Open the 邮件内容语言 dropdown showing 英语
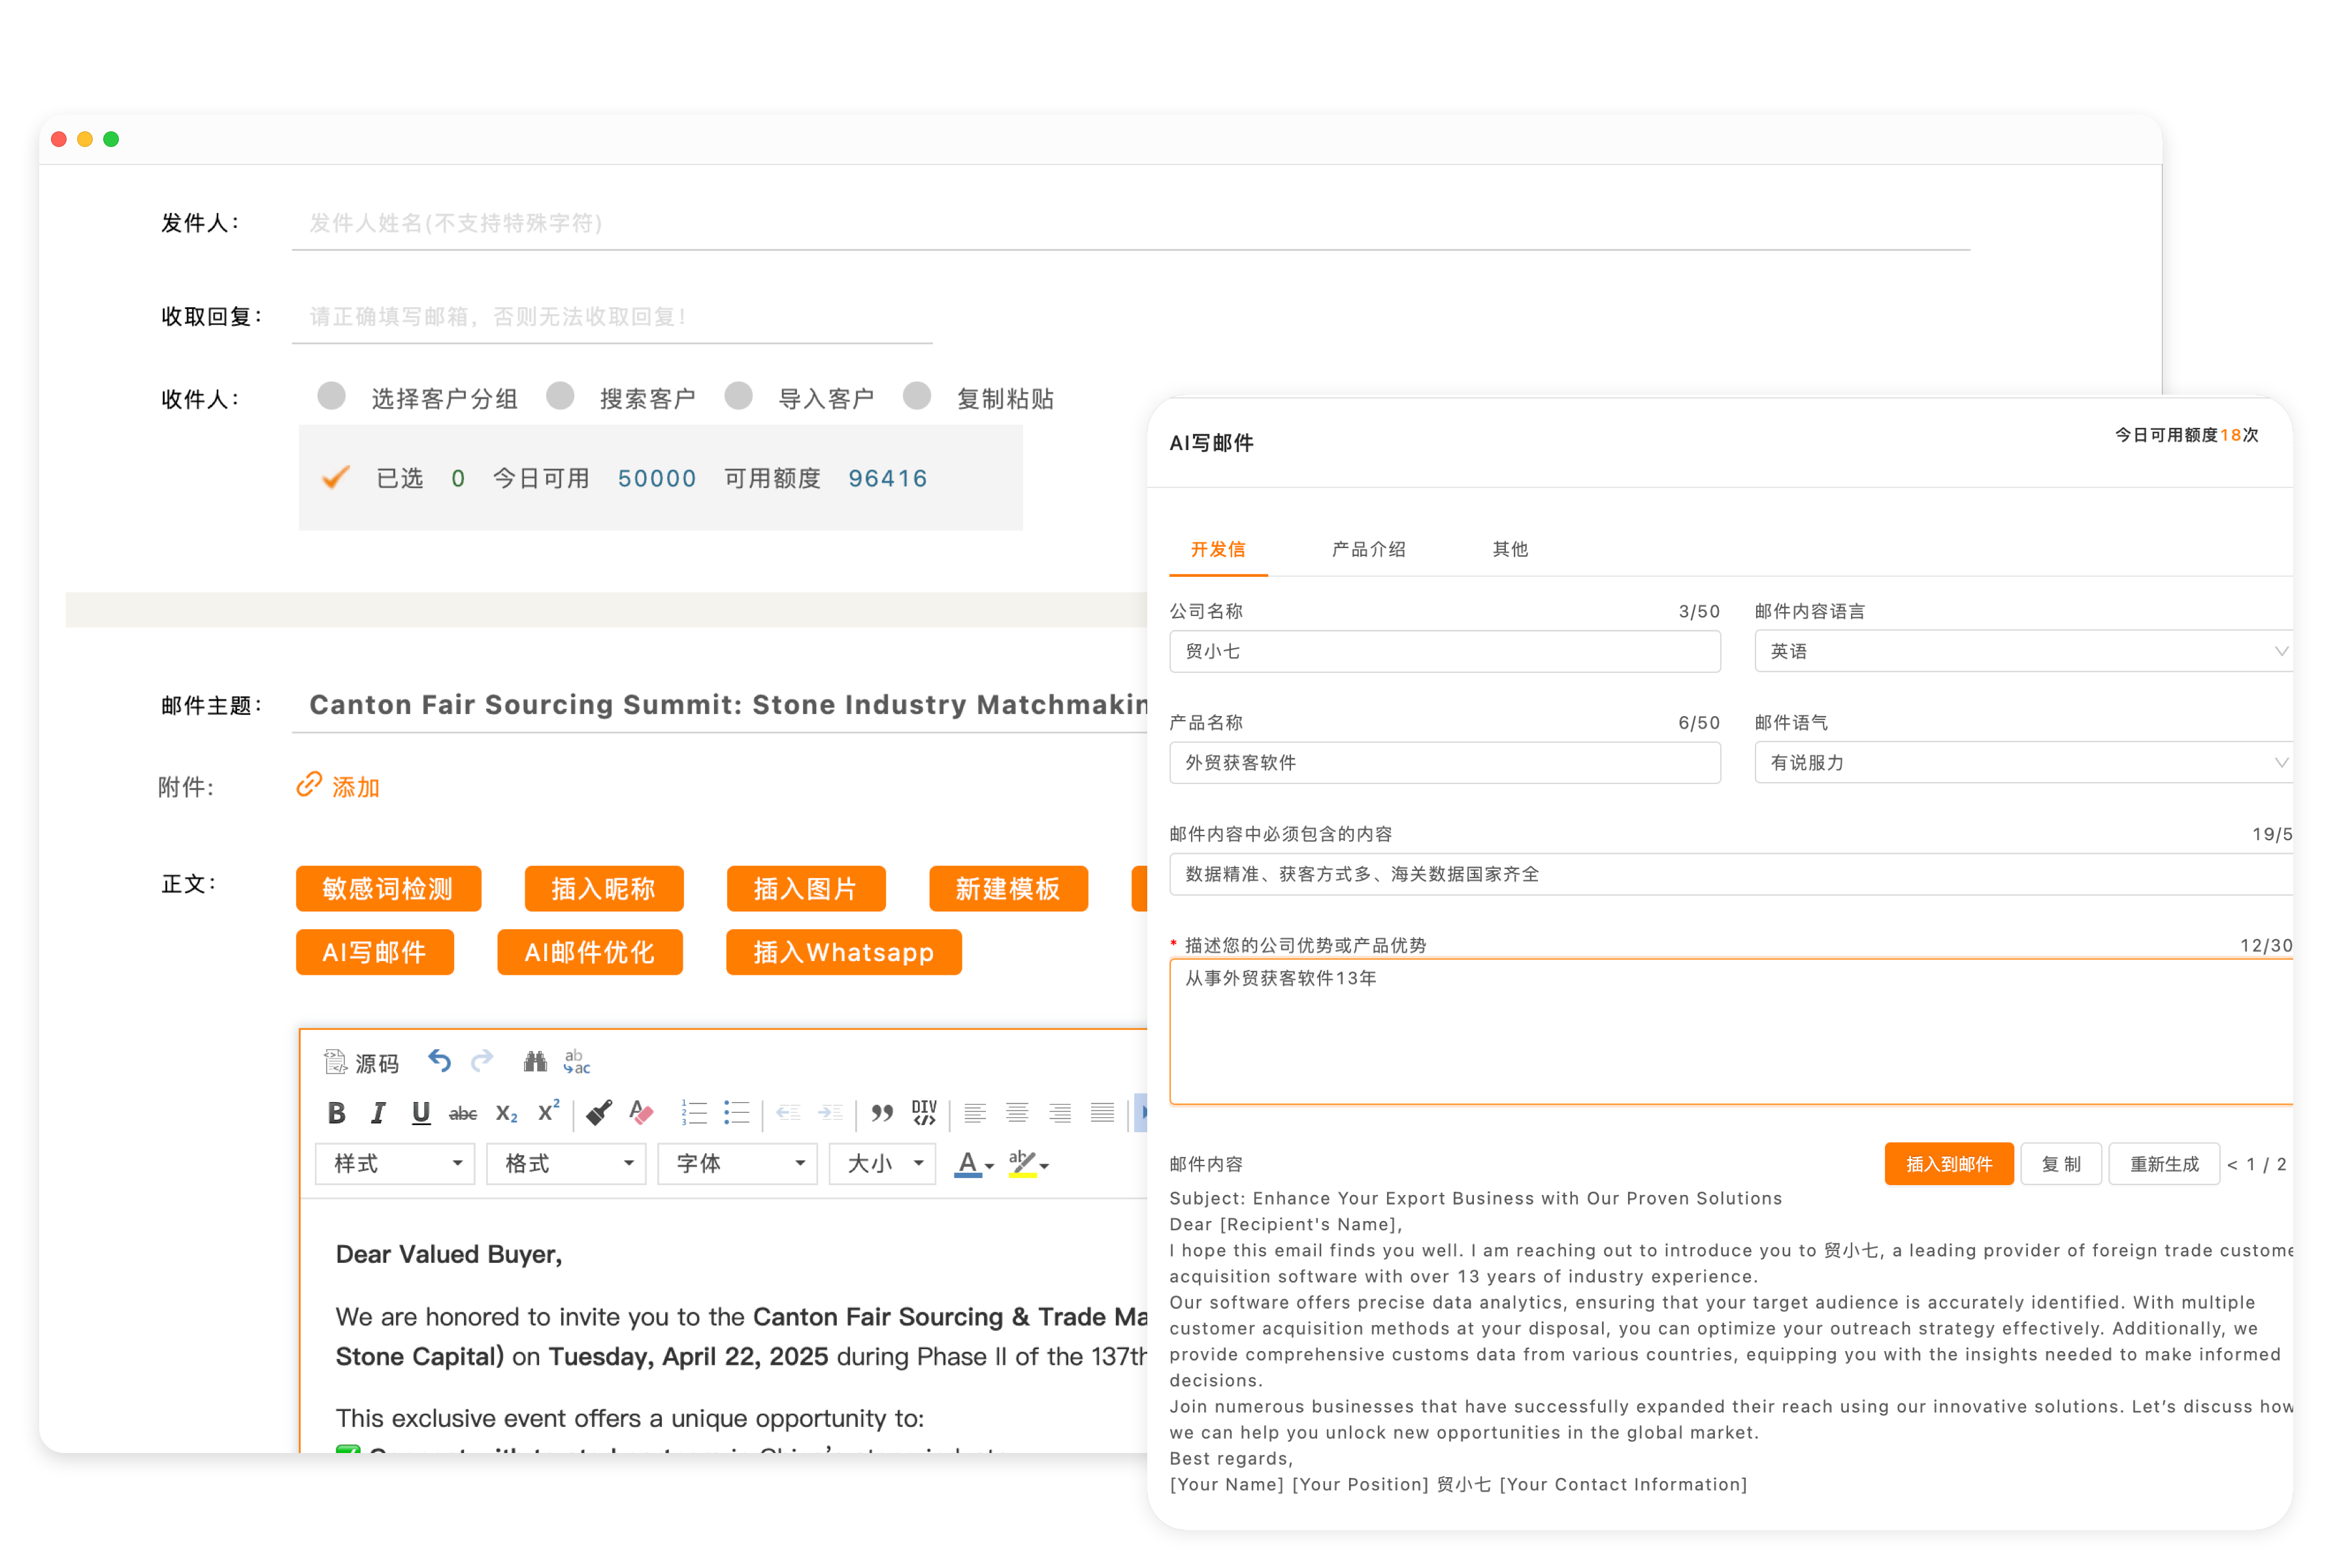 point(2023,651)
